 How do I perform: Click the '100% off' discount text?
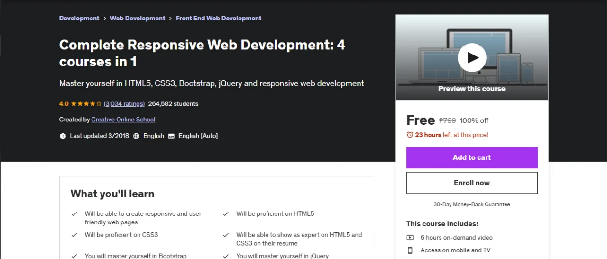point(474,120)
